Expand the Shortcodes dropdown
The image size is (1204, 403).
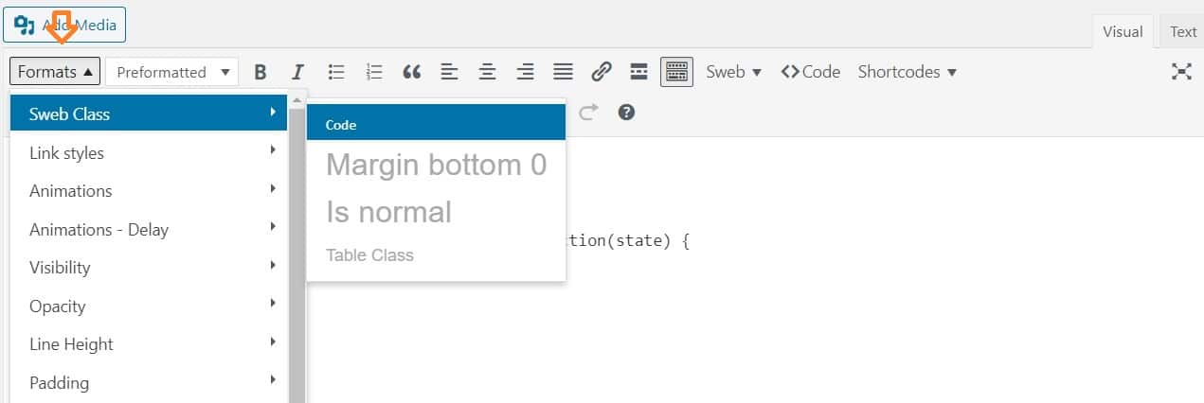coord(907,72)
